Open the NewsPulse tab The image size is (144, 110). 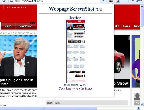pos(25,26)
